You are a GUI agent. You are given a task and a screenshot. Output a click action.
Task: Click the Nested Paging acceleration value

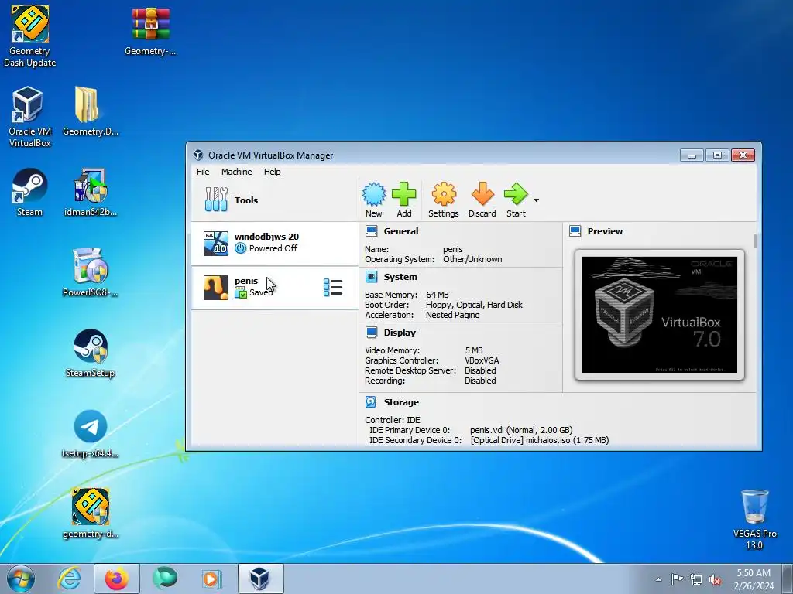pos(452,315)
